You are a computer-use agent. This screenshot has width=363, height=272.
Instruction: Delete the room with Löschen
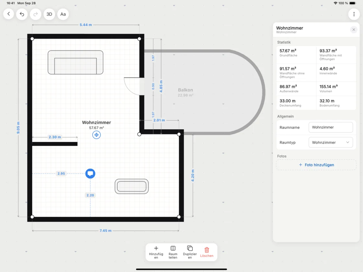pos(207,252)
